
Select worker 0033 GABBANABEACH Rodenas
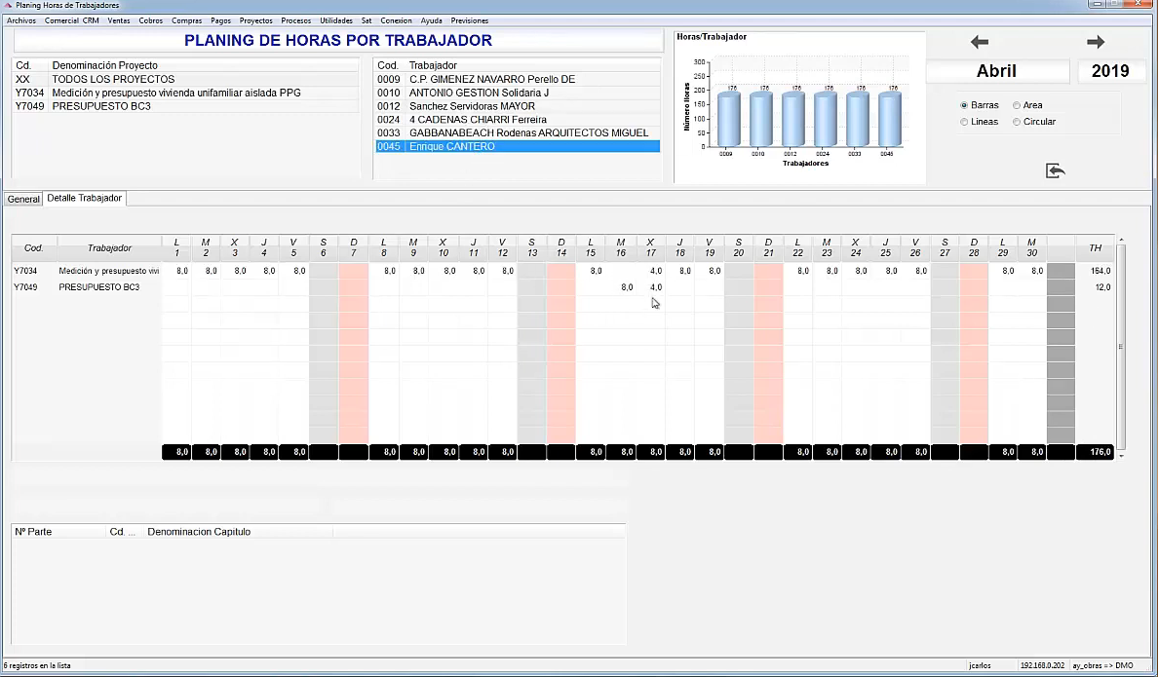pyautogui.click(x=515, y=132)
